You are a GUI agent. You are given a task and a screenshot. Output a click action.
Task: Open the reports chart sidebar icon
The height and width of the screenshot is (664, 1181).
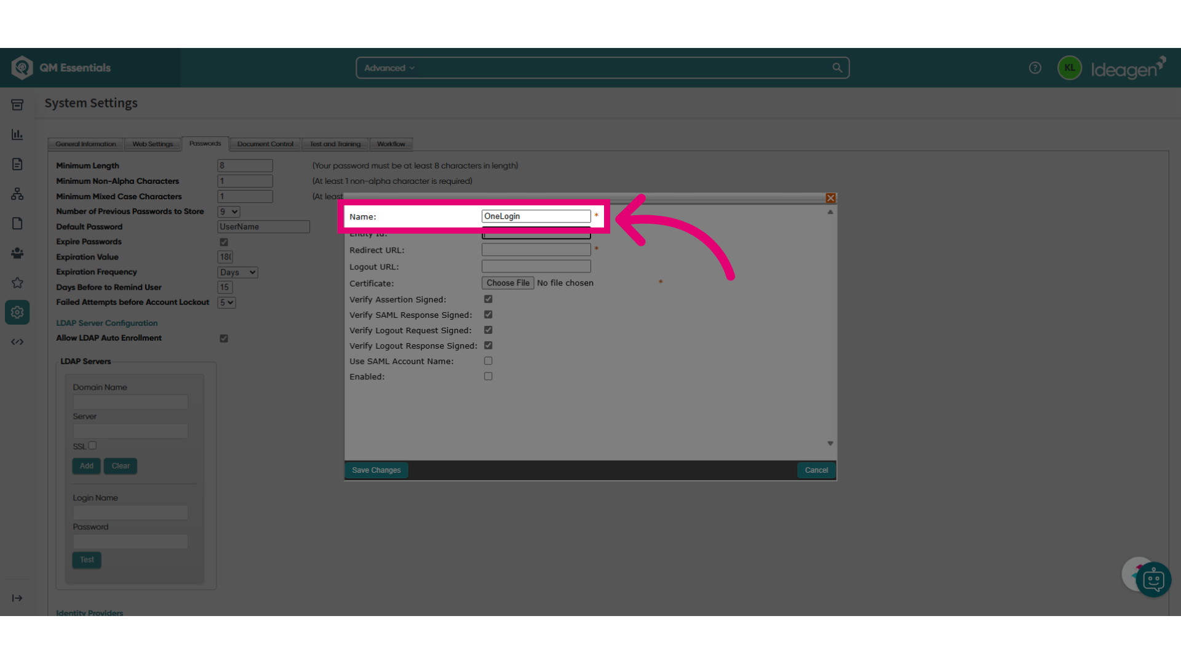[17, 134]
